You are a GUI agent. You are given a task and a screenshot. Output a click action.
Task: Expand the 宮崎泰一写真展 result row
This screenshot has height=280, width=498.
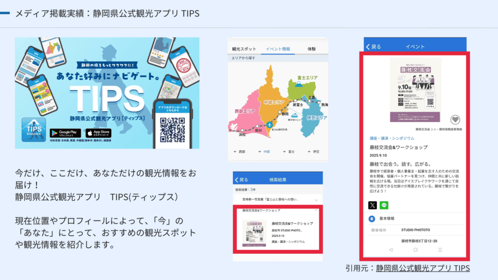point(278,200)
